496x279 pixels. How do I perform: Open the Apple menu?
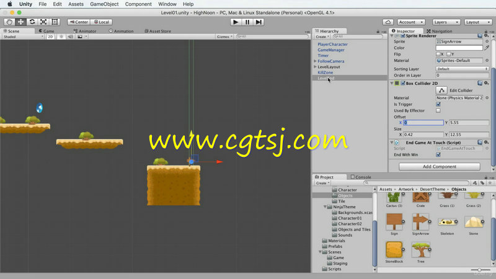pyautogui.click(x=10, y=4)
